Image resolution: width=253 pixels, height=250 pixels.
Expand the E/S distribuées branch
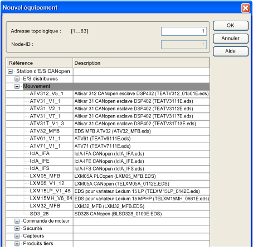[x=17, y=79]
